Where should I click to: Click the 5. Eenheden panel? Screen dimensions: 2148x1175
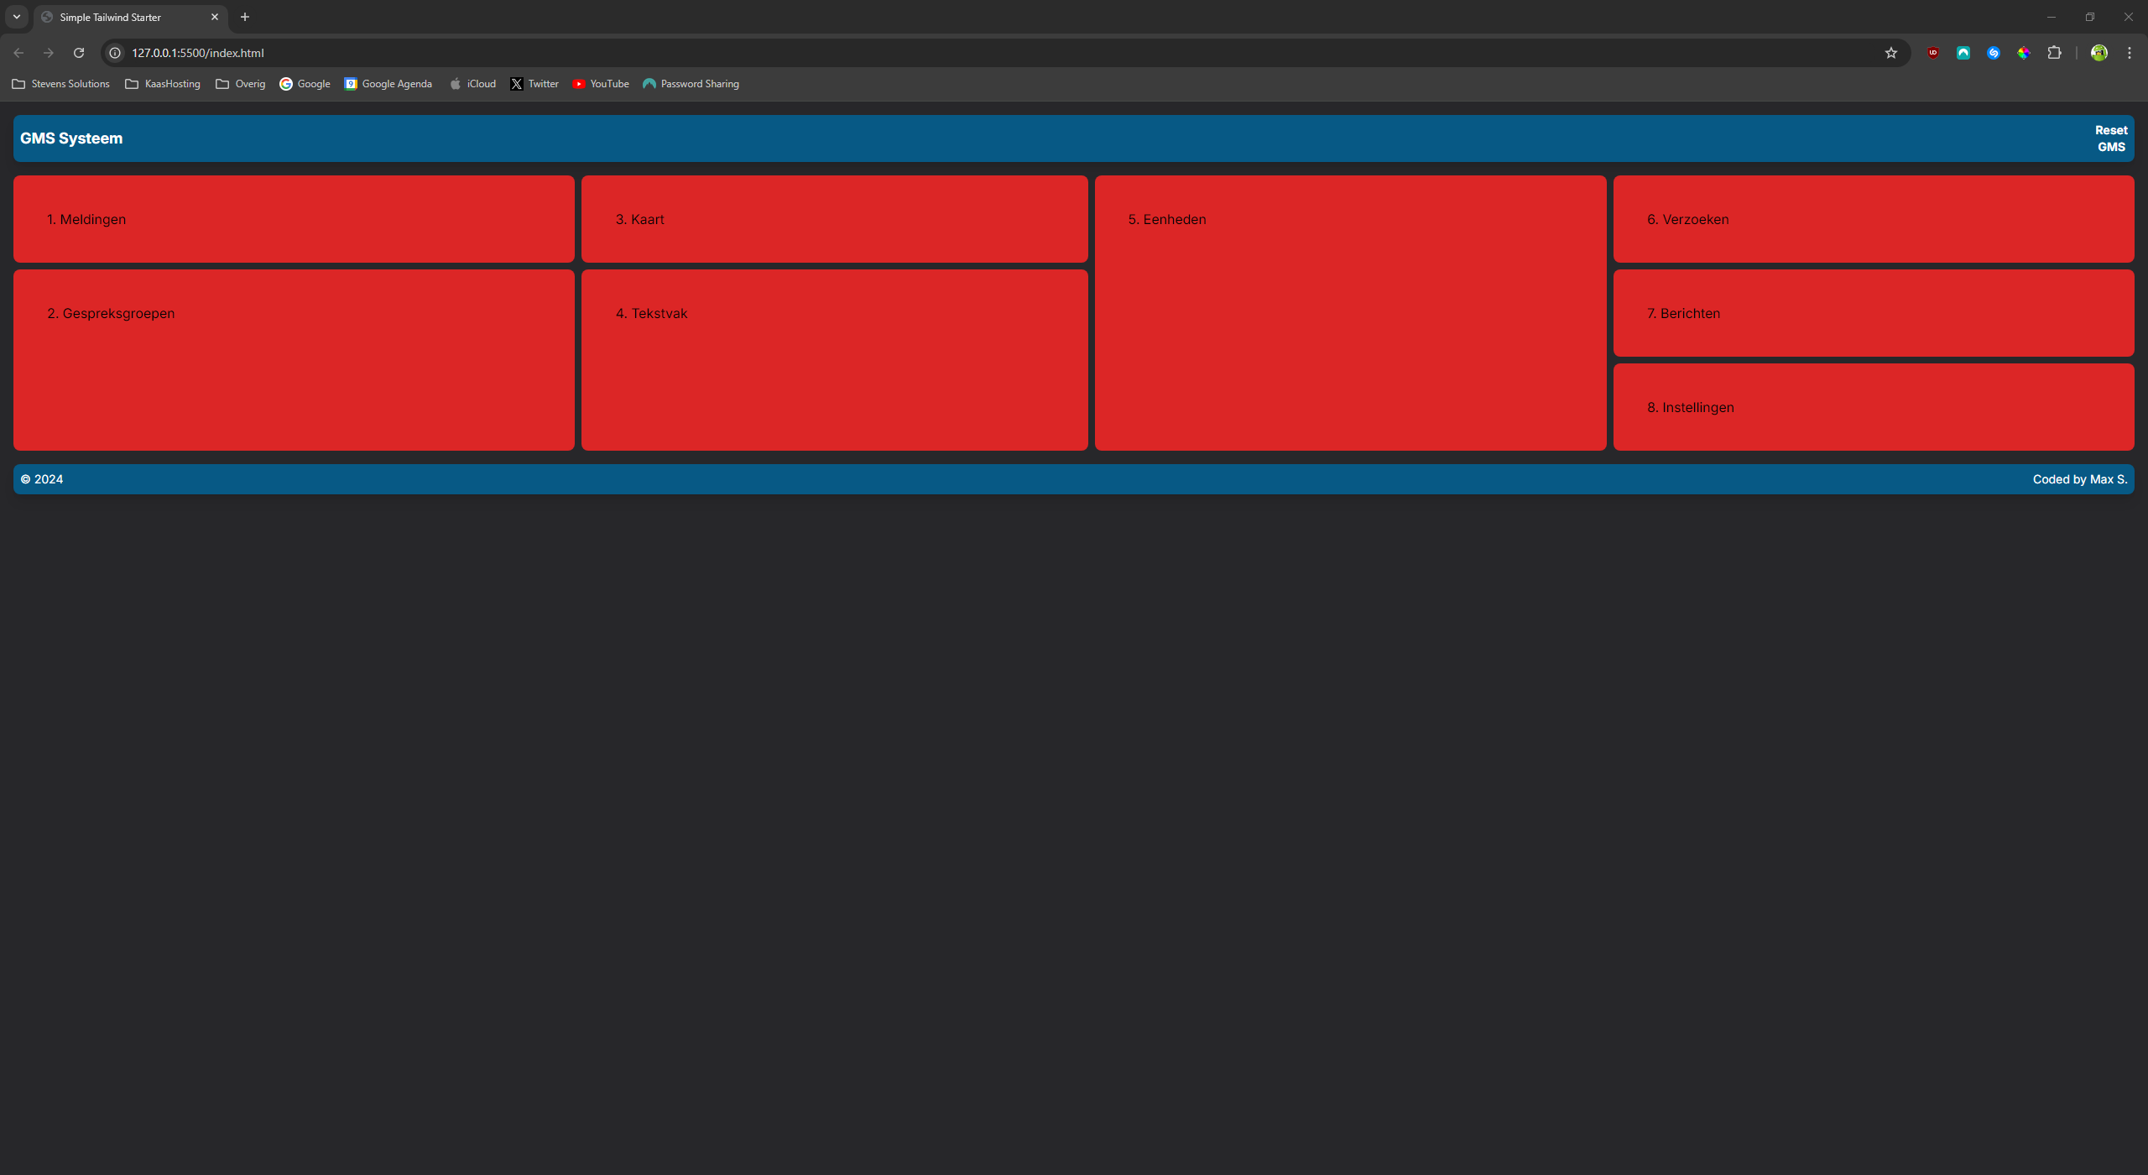pos(1349,312)
